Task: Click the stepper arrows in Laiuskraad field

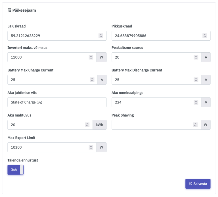Action: [x=101, y=36]
